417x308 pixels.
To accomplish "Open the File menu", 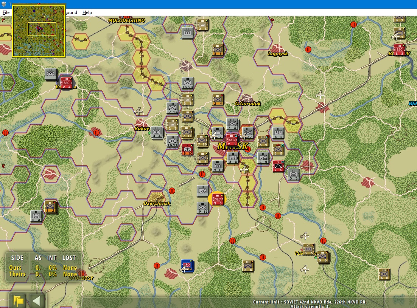I will (6, 12).
